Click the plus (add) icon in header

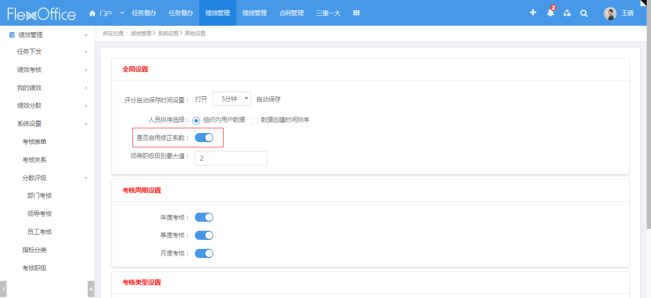[x=533, y=13]
